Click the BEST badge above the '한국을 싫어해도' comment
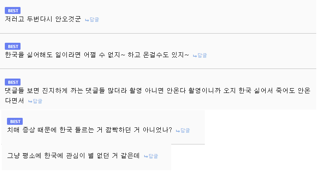This screenshot has width=318, height=175. click(13, 46)
